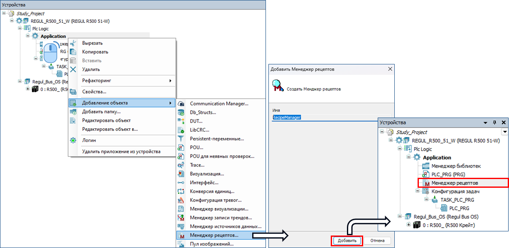Click the Имя field containing RecipeManager
This screenshot has height=248, width=509.
coord(330,118)
